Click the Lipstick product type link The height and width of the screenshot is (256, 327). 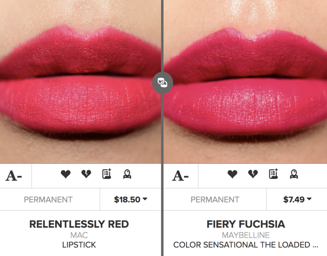point(79,245)
